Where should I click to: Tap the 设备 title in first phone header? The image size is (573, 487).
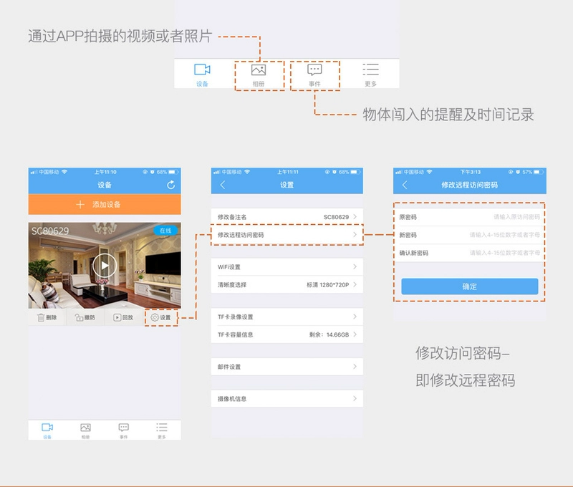[105, 185]
